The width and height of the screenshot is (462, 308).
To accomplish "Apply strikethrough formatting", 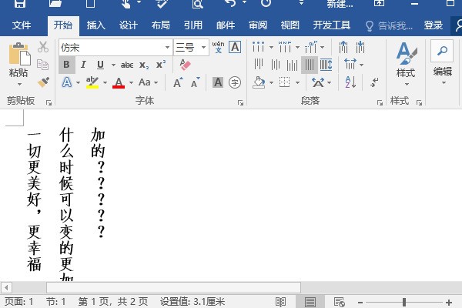I will tap(127, 65).
